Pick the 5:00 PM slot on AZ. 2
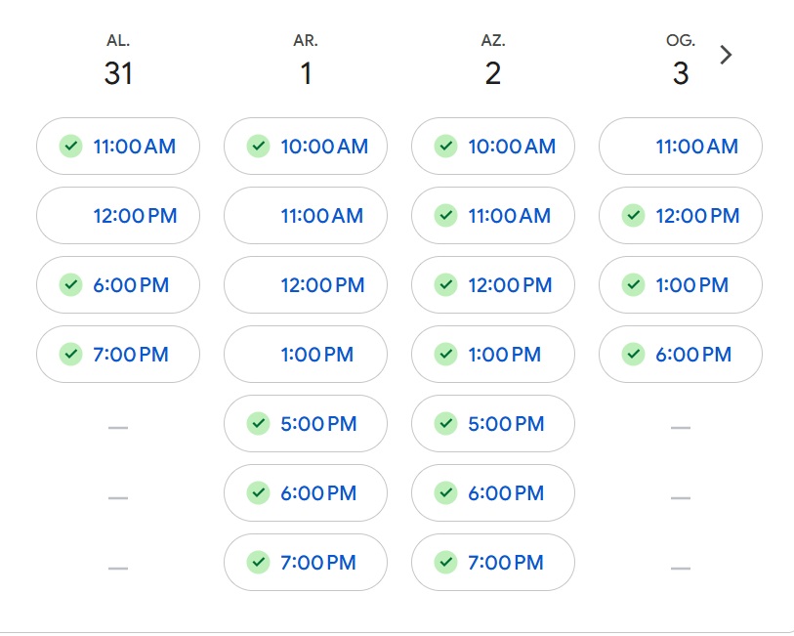The image size is (794, 636). (x=493, y=424)
